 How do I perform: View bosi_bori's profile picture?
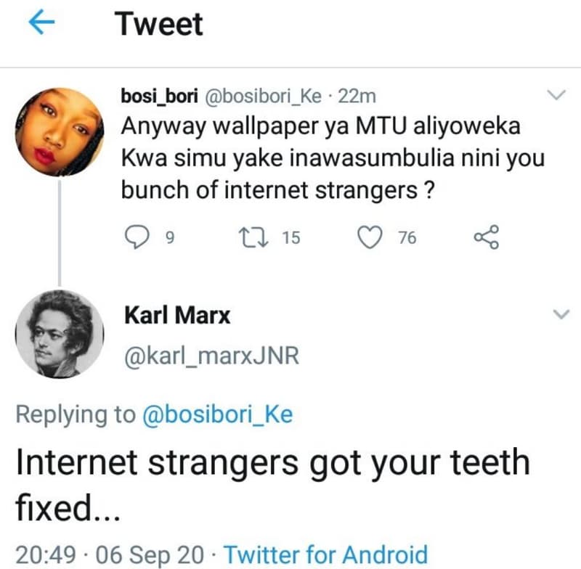pyautogui.click(x=60, y=131)
